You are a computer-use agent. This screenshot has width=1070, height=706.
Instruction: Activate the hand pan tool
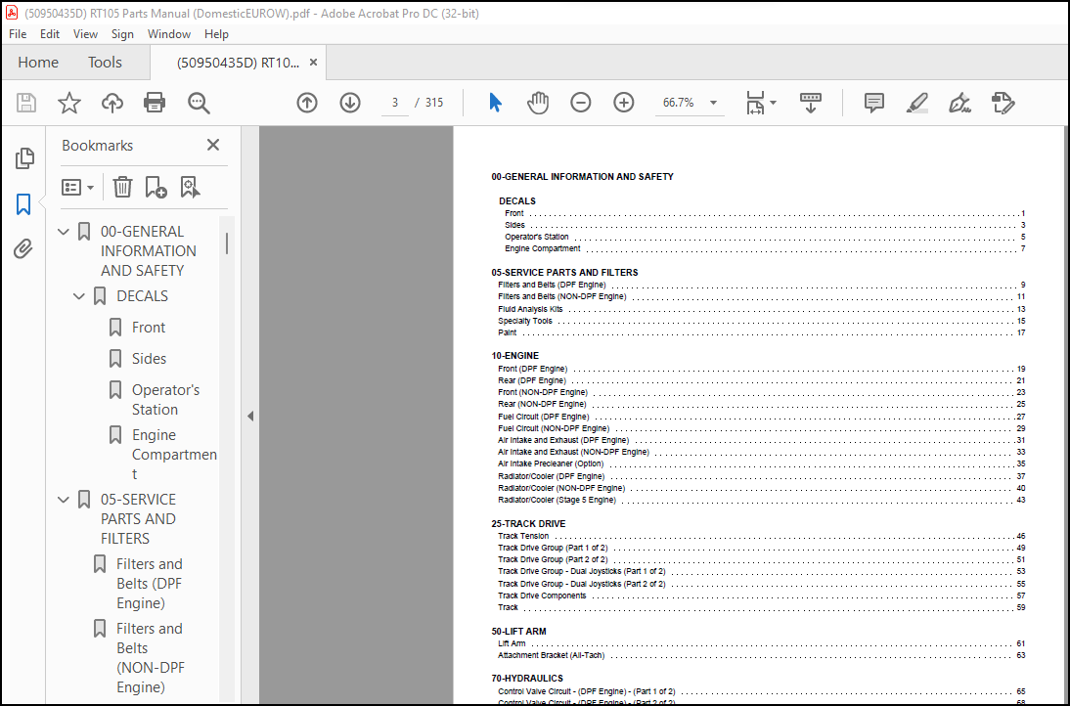pos(538,103)
